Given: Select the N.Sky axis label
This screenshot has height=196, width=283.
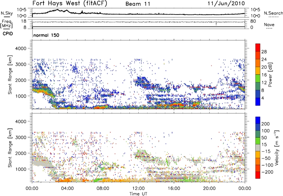Looking at the screenshot, I should tap(7, 13).
